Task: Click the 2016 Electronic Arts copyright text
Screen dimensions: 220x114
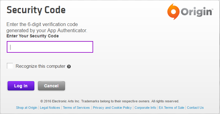Action: coord(110,101)
